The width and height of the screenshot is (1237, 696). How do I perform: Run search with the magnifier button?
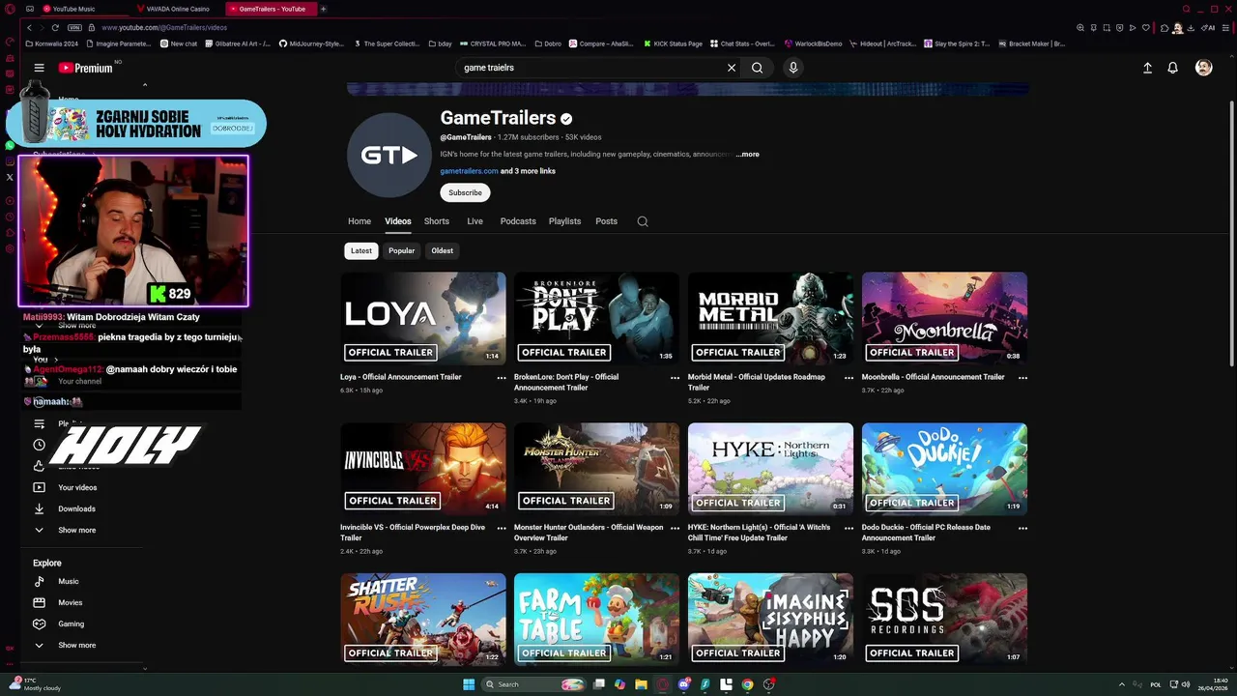[x=757, y=68]
